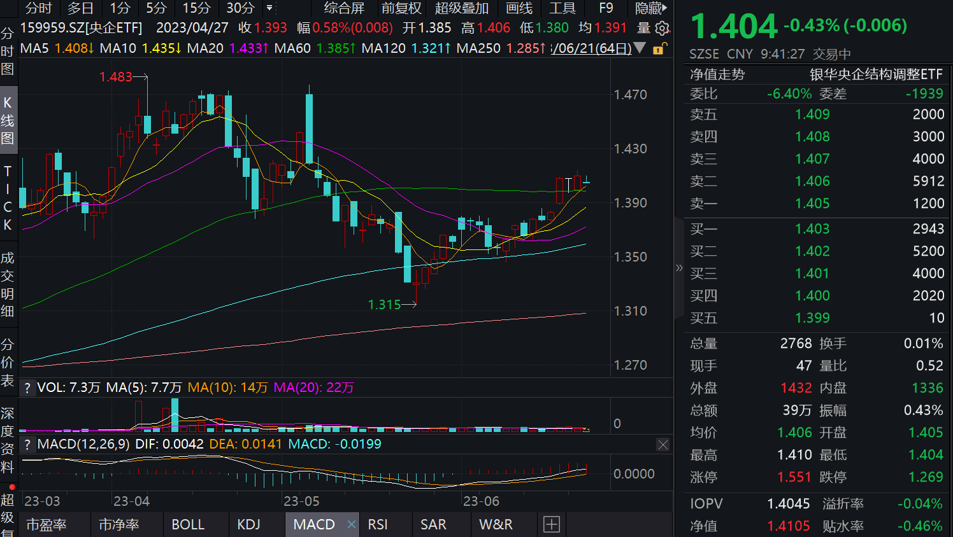Click the date range 06/21(64日) link
953x537 pixels.
pos(592,48)
